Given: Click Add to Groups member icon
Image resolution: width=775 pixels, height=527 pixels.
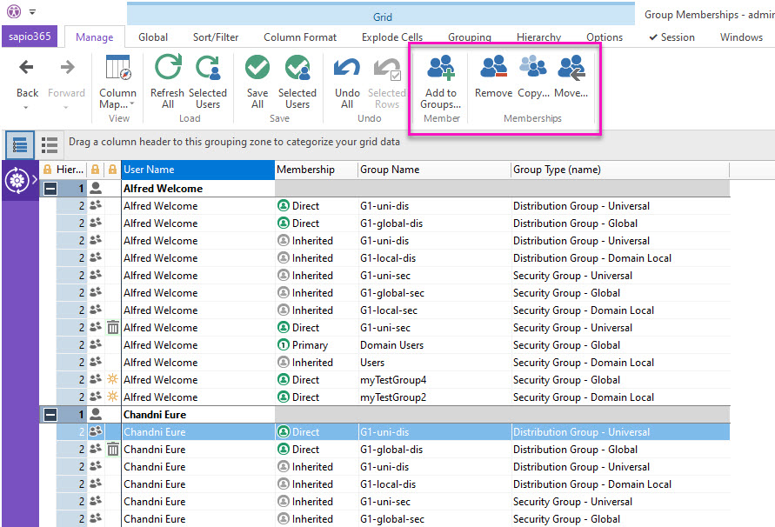Looking at the screenshot, I should [x=441, y=67].
